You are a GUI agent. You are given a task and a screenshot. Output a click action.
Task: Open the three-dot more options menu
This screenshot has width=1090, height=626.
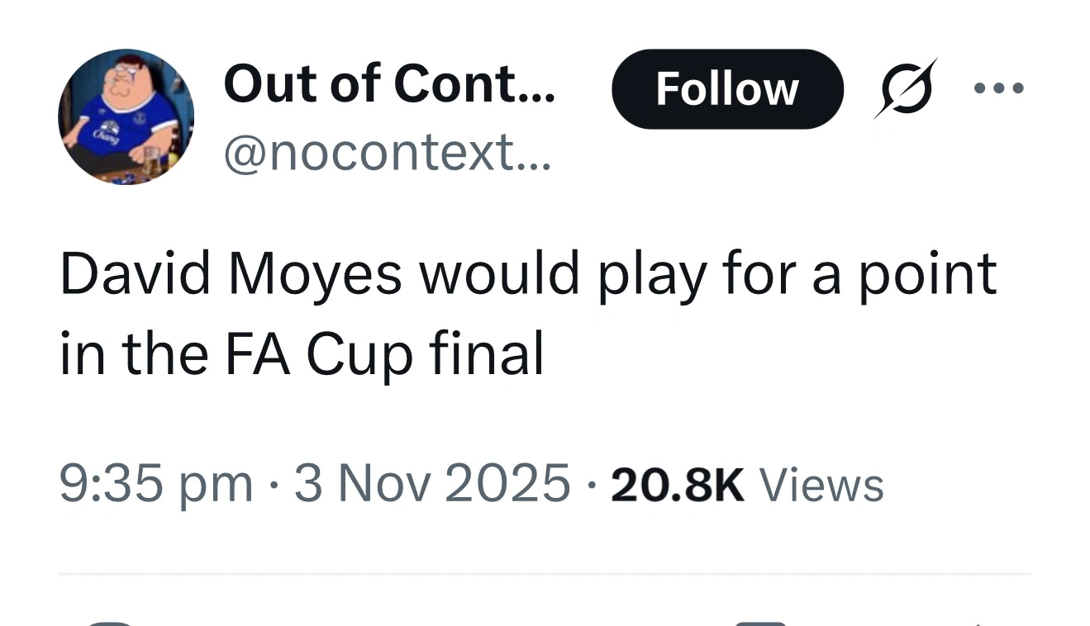pos(999,88)
